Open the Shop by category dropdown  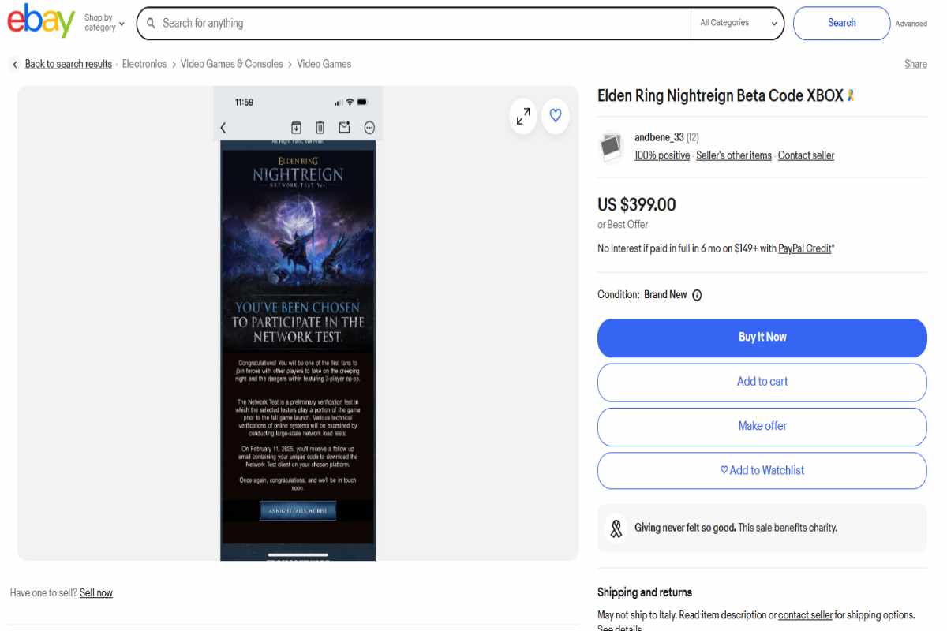click(x=104, y=22)
